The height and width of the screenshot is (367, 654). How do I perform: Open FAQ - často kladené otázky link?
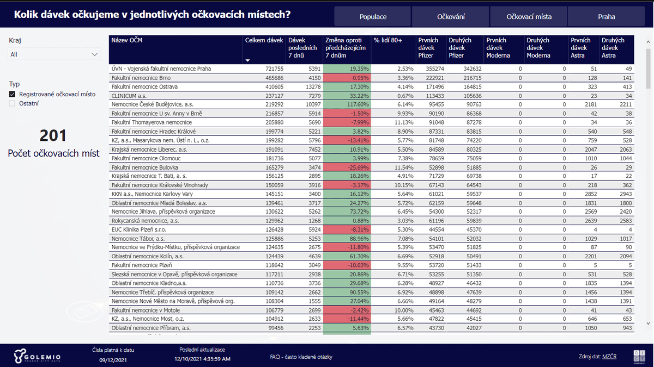(x=301, y=357)
